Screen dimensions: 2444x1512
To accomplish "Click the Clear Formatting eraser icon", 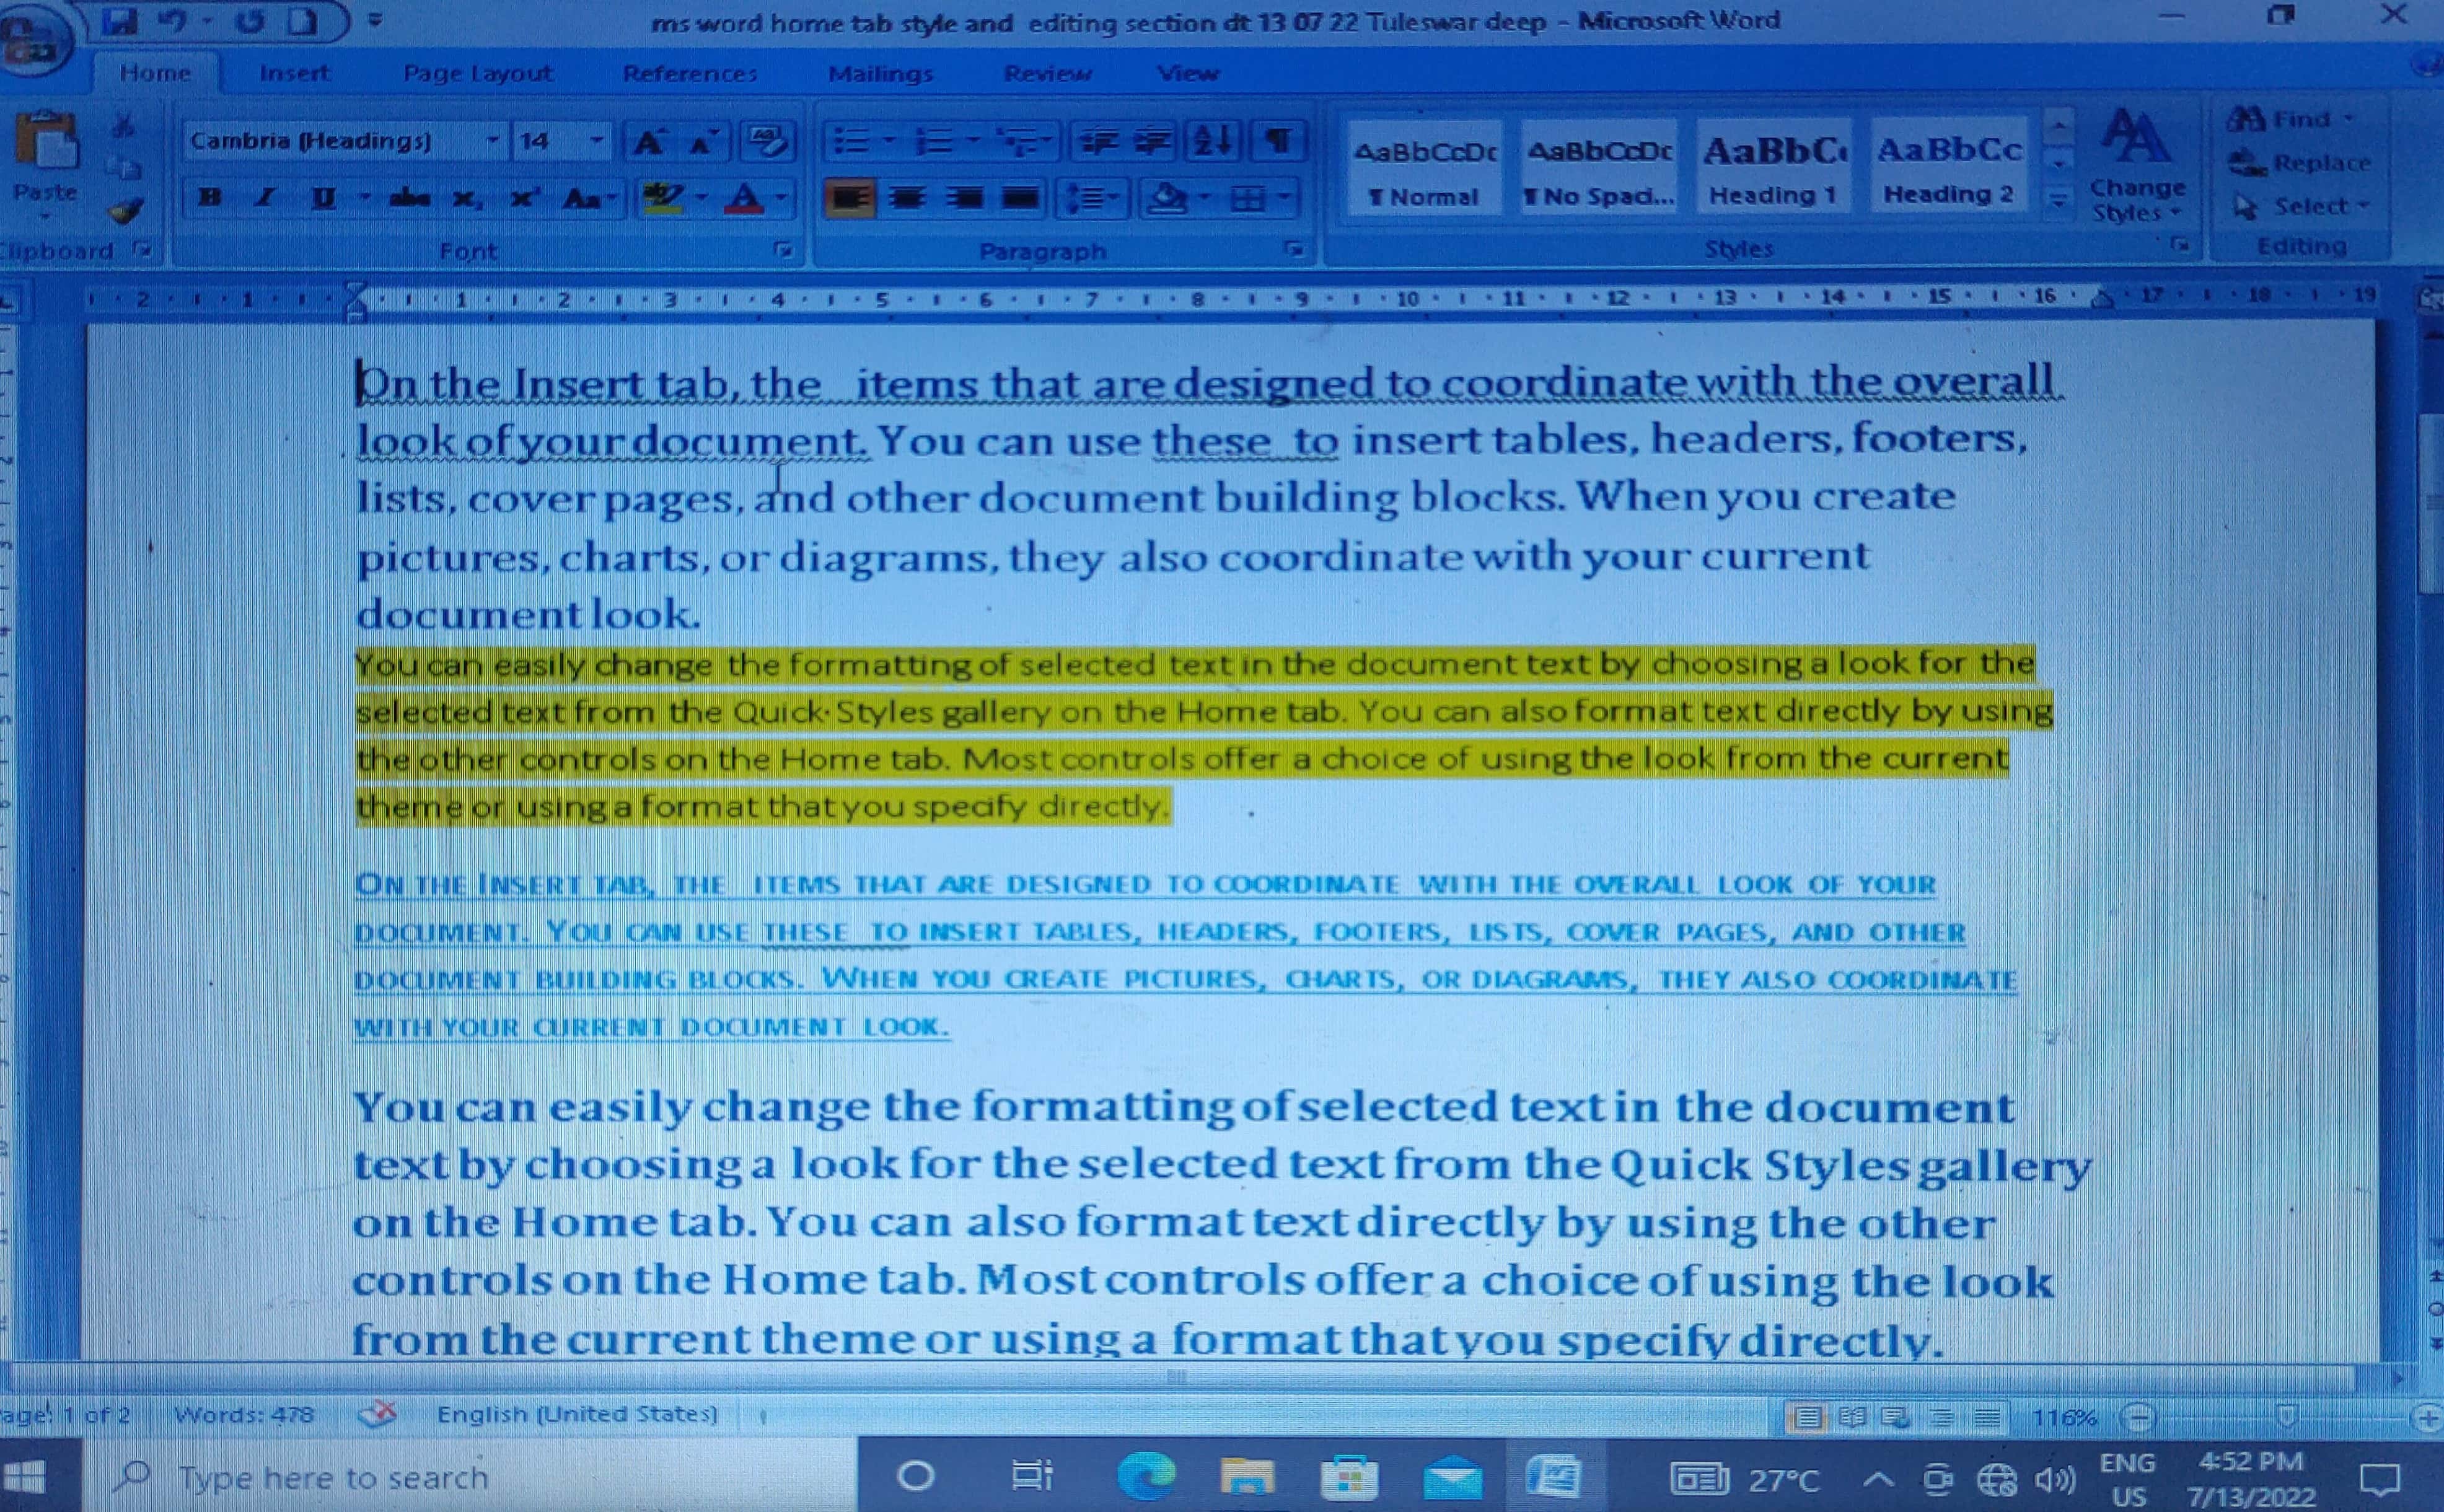I will click(x=767, y=142).
